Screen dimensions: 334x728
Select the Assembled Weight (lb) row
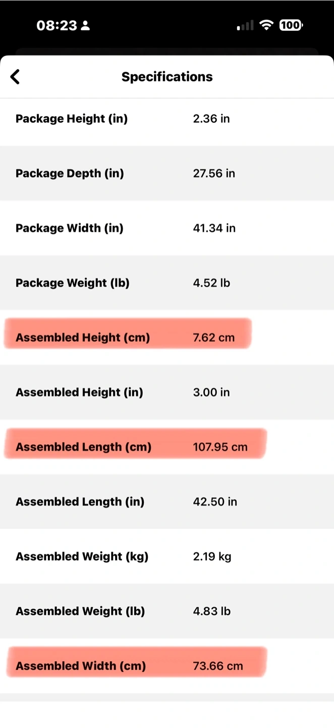(x=167, y=611)
